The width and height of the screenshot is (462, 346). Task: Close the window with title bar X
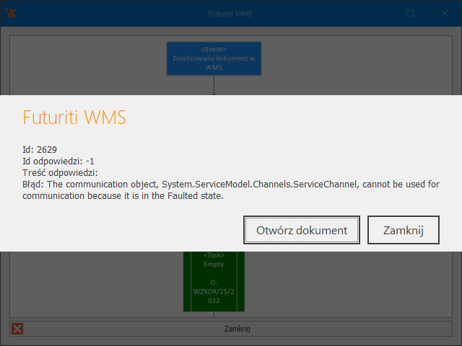pyautogui.click(x=444, y=13)
